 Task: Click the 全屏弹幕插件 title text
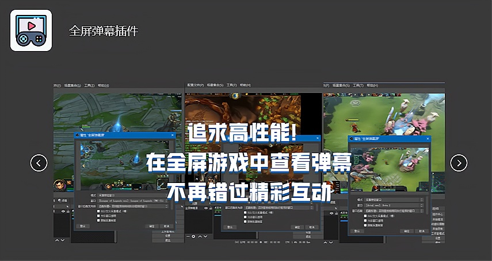pos(104,31)
